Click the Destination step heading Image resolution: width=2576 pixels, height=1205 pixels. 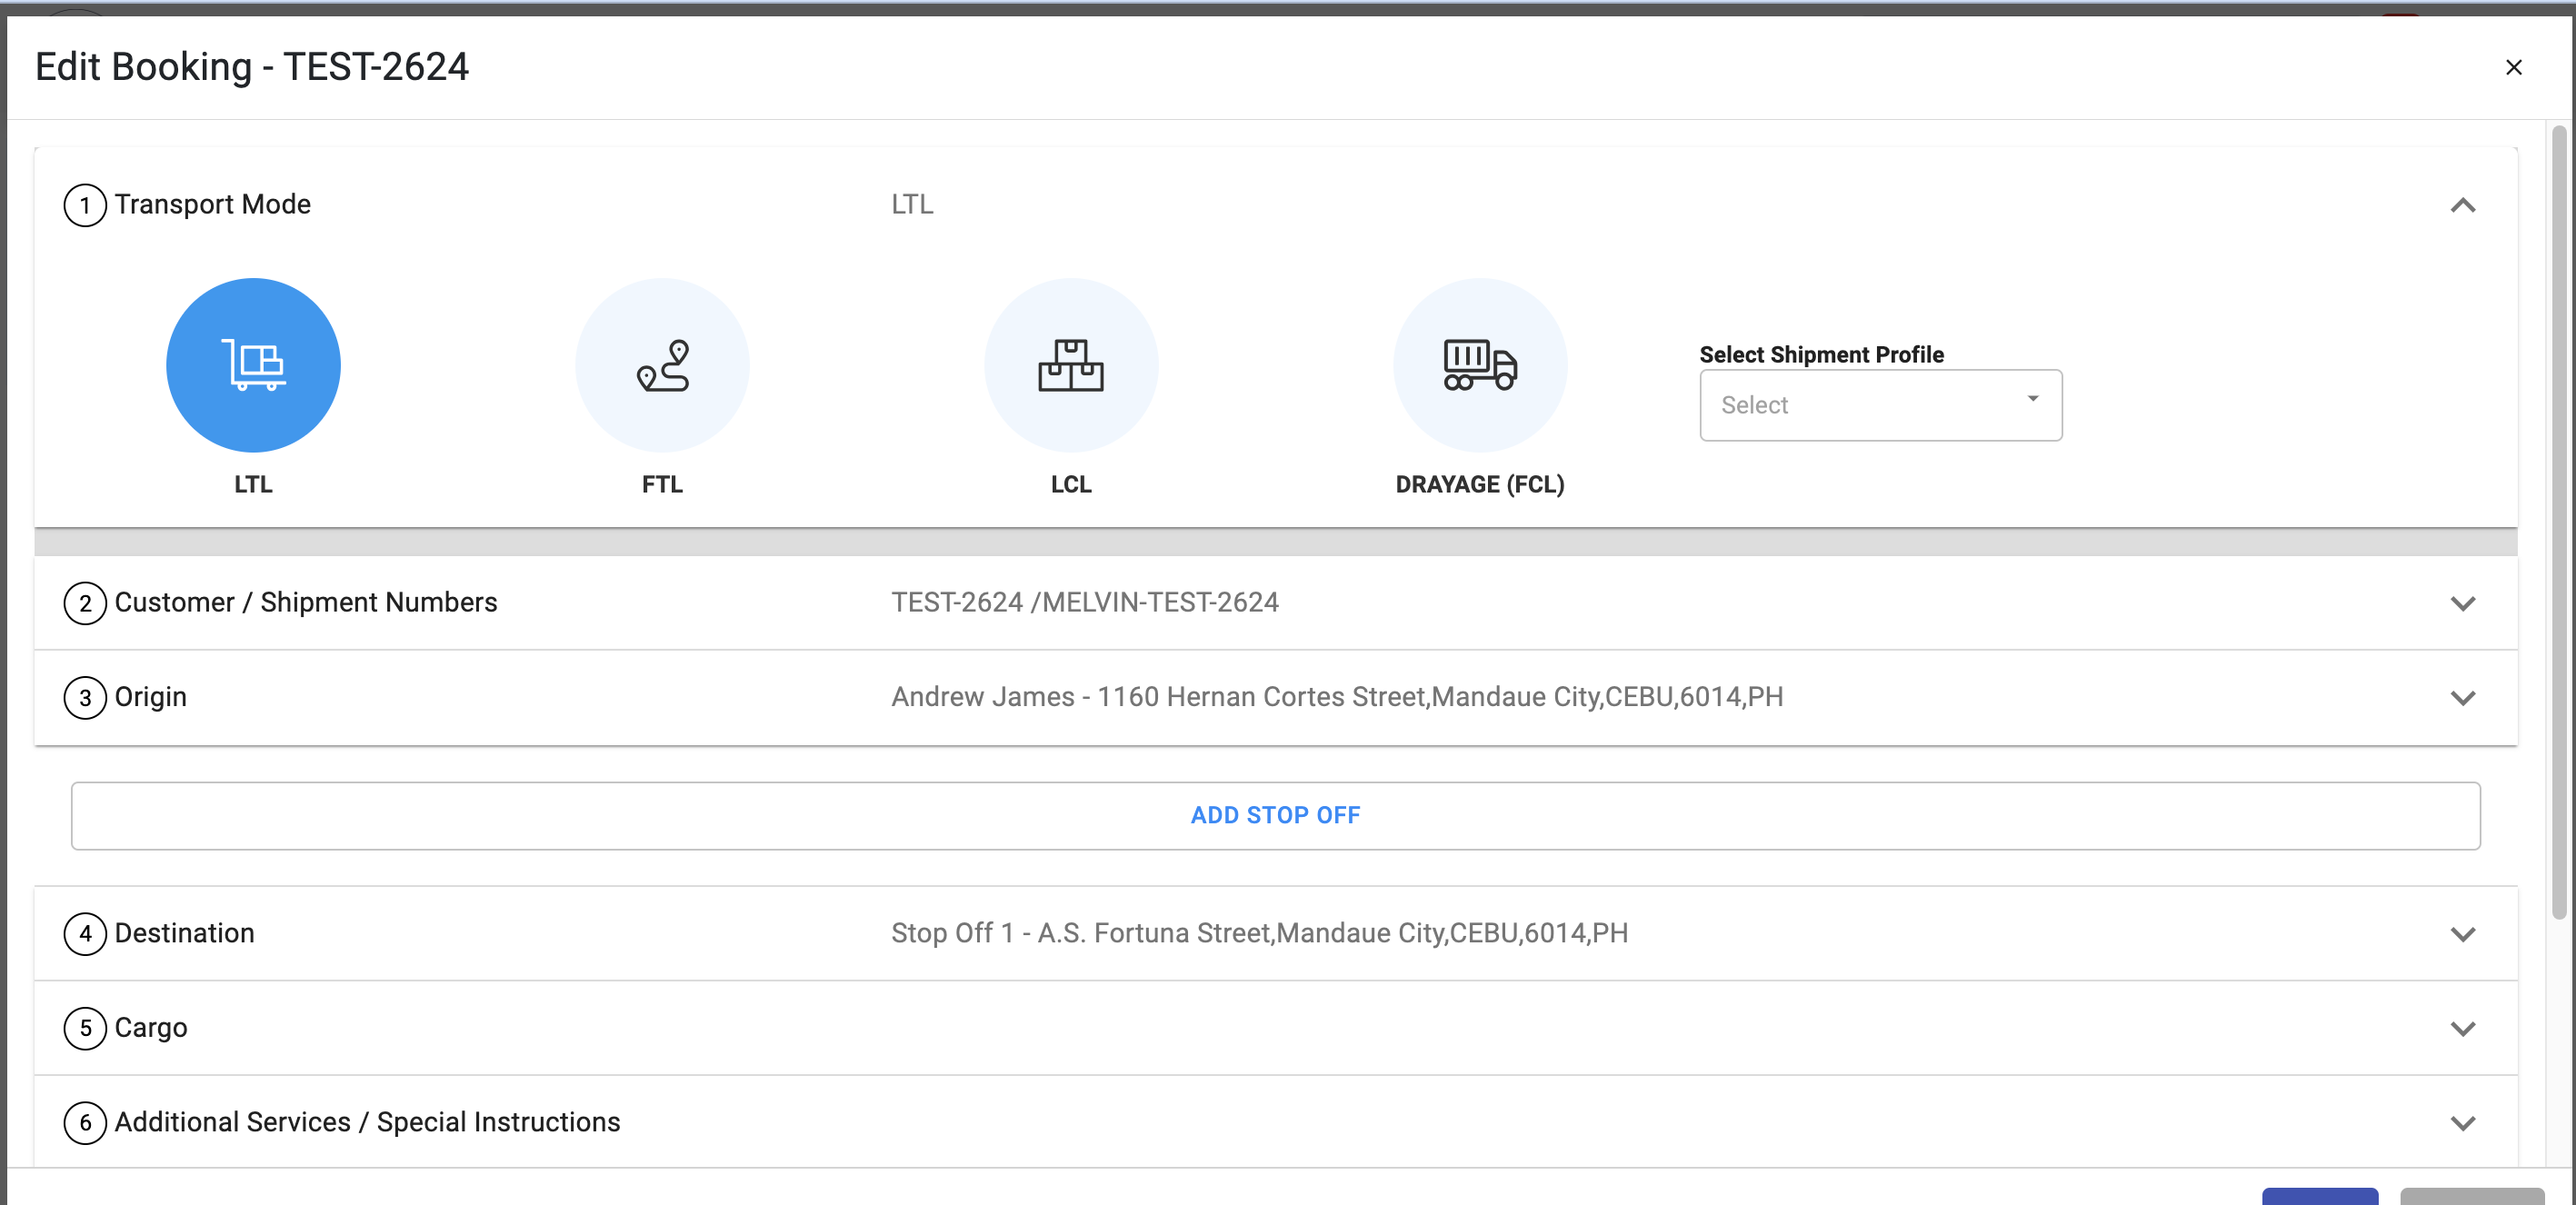pyautogui.click(x=184, y=933)
